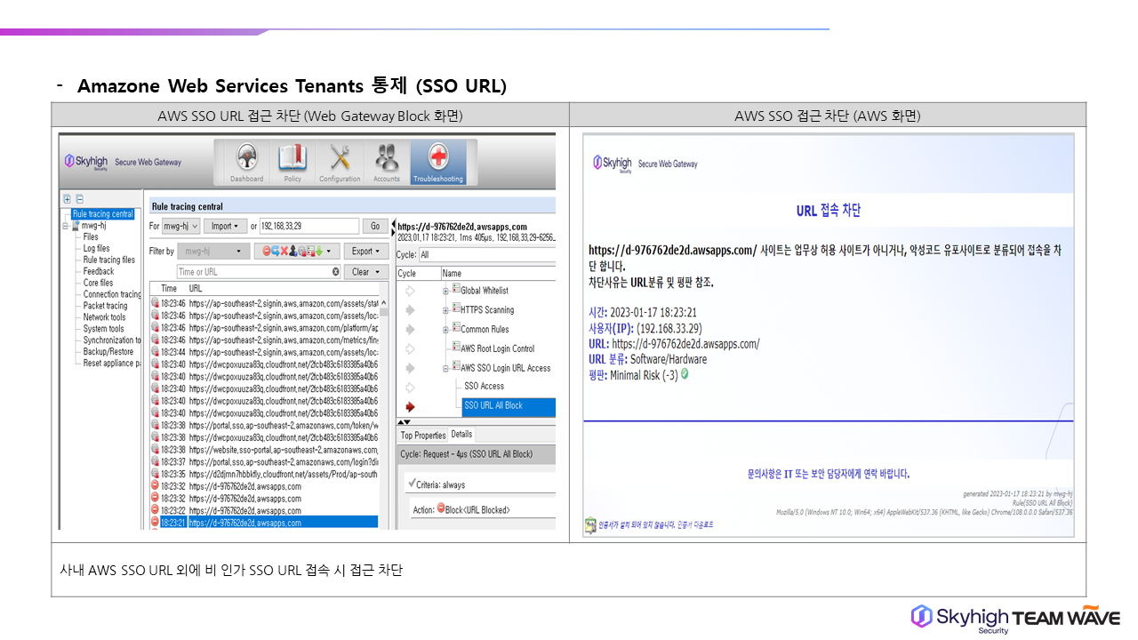Select Packet tracing in the tree

click(105, 306)
